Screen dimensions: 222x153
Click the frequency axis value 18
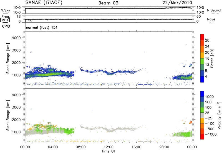pyautogui.click(x=19, y=17)
